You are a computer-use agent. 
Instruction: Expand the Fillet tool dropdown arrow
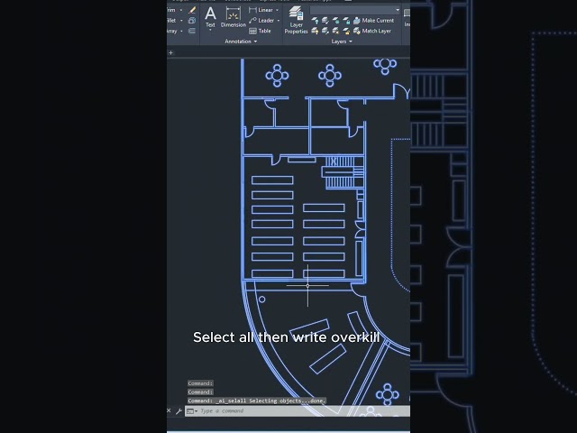[x=181, y=21]
